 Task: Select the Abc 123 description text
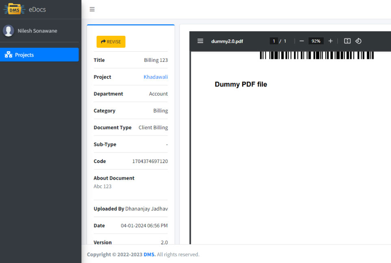coord(102,187)
